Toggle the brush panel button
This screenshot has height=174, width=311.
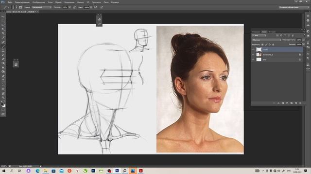click(x=20, y=7)
